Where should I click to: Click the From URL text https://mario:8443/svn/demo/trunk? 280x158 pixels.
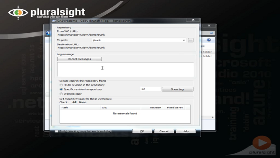tap(81, 35)
